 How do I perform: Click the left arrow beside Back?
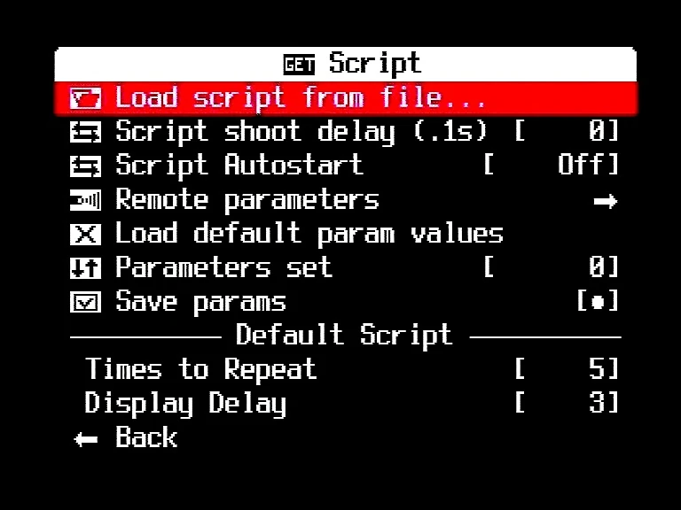pos(86,439)
